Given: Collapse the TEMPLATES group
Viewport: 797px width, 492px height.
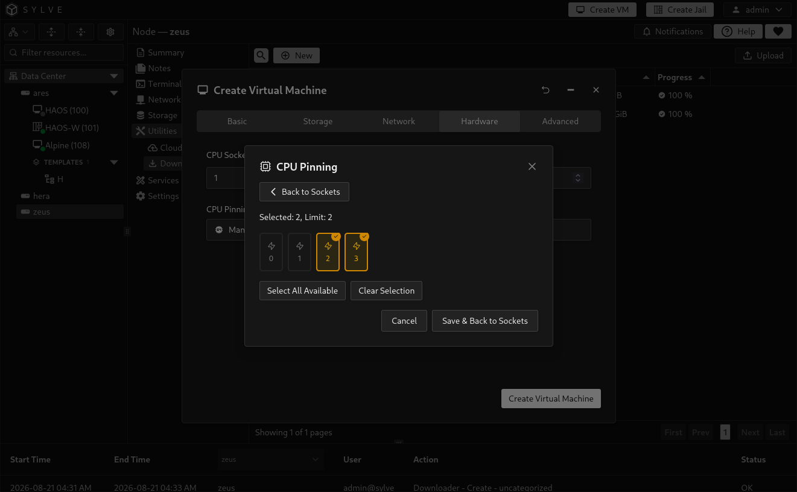Looking at the screenshot, I should [114, 162].
